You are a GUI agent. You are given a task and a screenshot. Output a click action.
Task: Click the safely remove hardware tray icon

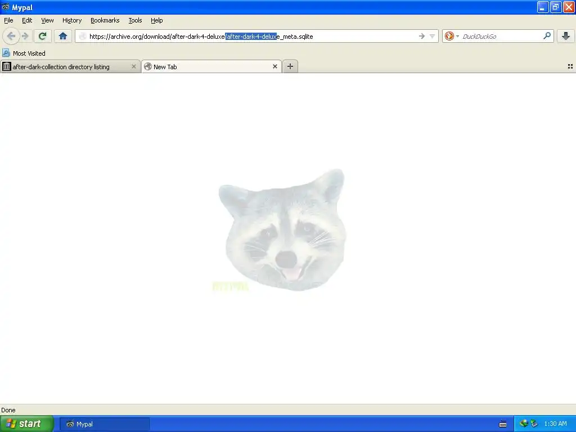(x=534, y=424)
